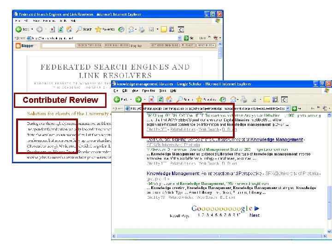Click the Blogger logo in navbar
332x249 pixels.
click(24, 46)
